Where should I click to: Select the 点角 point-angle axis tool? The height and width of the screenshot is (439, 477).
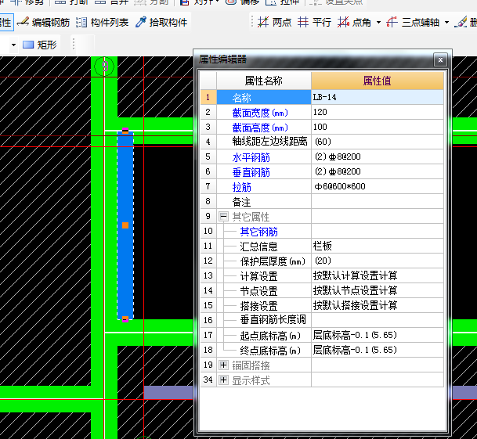click(354, 22)
